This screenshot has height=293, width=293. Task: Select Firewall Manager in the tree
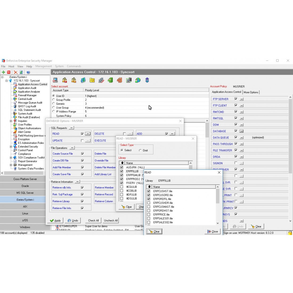click(27, 95)
